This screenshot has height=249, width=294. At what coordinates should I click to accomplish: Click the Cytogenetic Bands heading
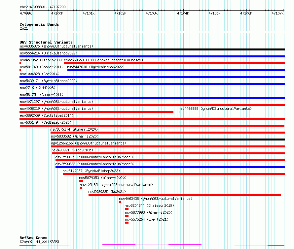pos(39,24)
